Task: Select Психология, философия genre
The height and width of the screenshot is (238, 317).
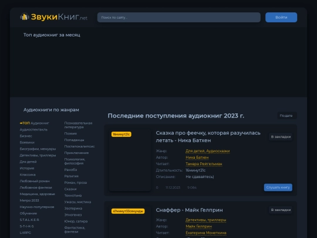Action: pos(75,161)
